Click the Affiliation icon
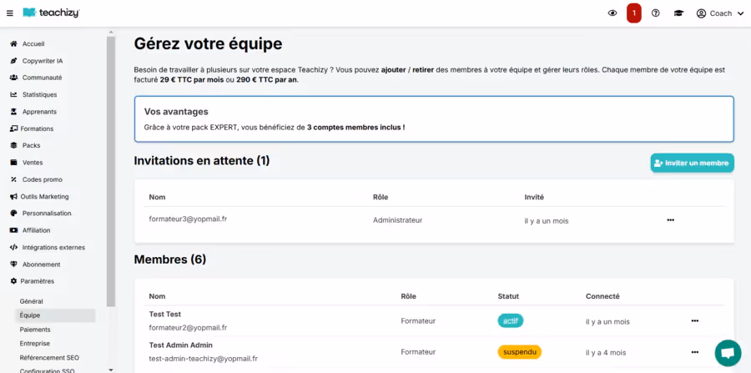 (x=13, y=230)
